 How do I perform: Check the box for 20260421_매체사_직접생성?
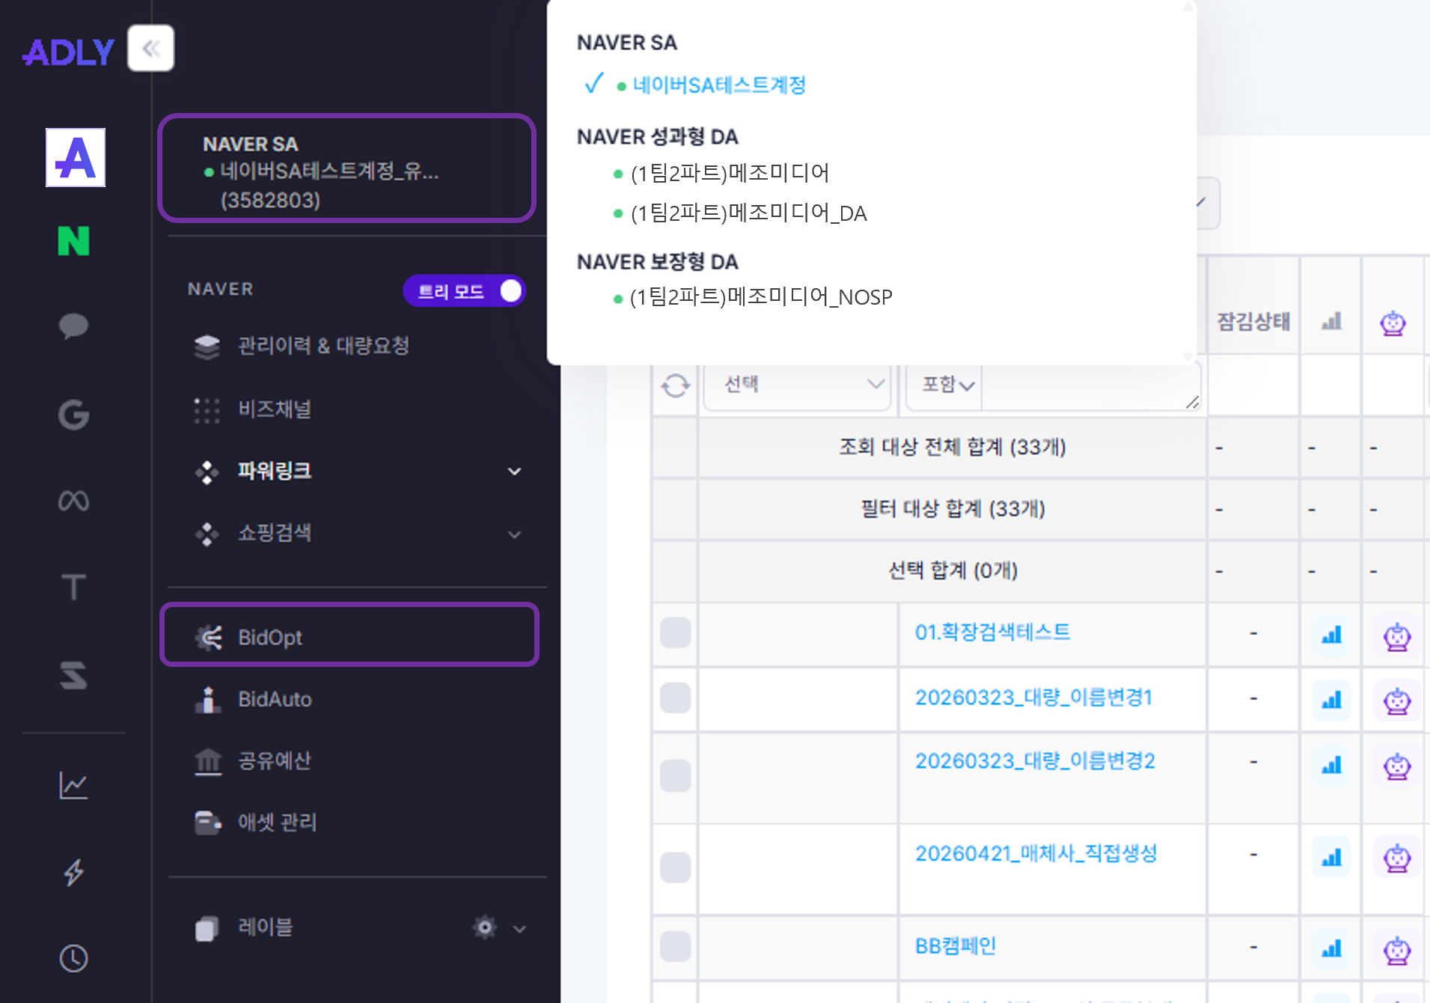(x=675, y=868)
